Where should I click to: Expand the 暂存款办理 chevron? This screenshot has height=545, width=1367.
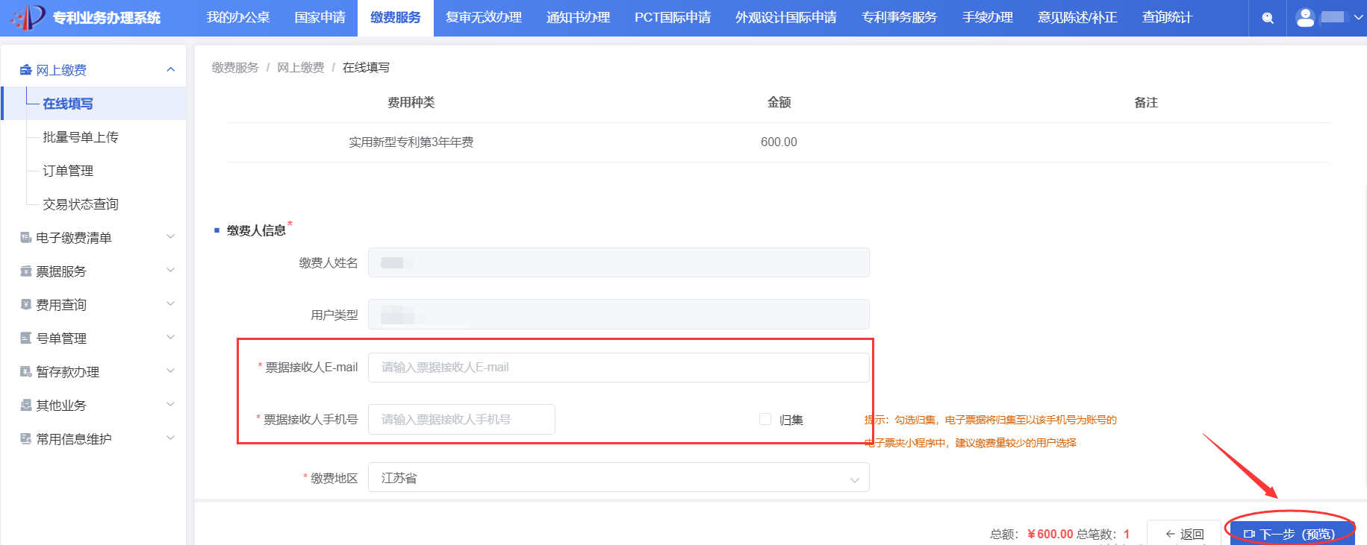170,371
